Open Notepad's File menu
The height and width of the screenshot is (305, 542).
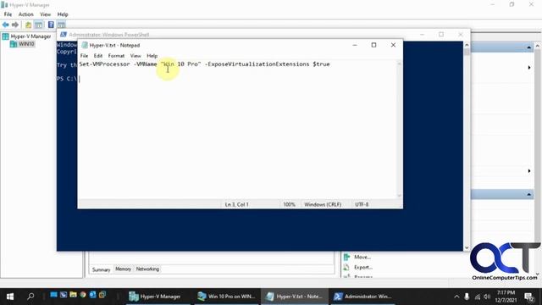(84, 56)
